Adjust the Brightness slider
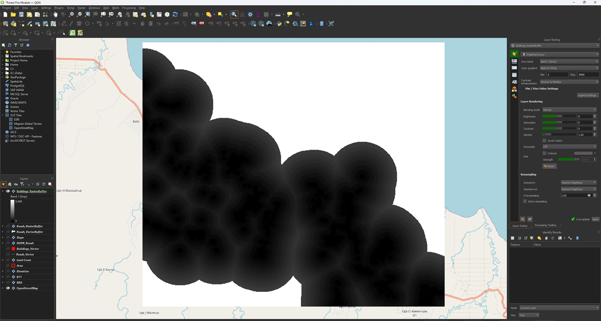The width and height of the screenshot is (601, 321). 559,116
